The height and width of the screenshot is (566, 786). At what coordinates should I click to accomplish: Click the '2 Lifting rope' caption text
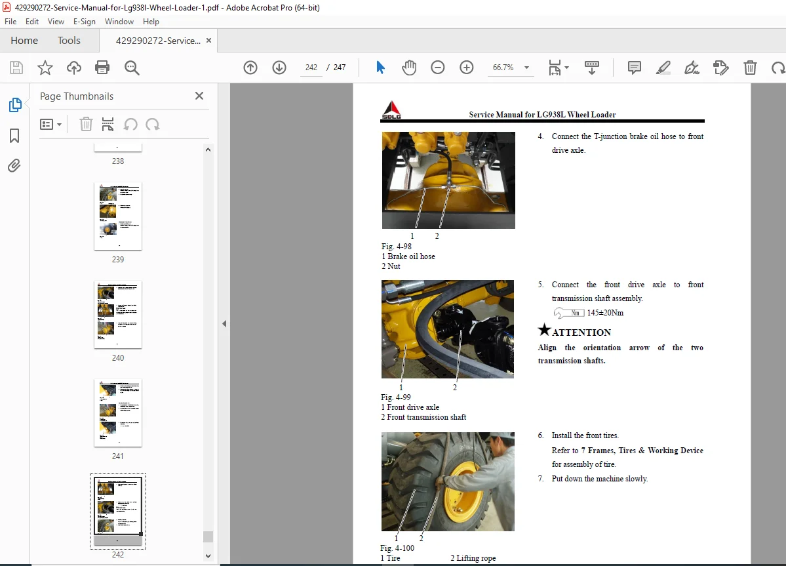[x=473, y=558]
